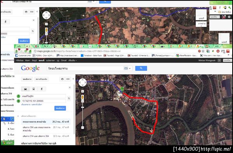
Task: Open the Windows Start button
Action: (x=7, y=143)
